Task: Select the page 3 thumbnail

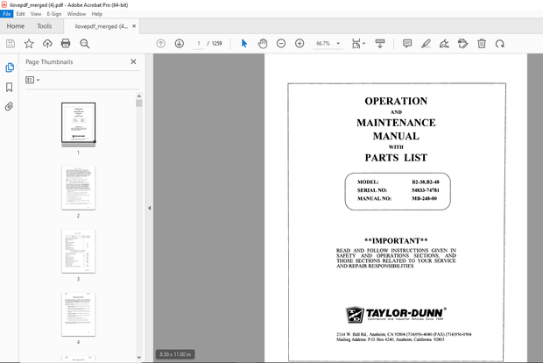Action: point(78,251)
